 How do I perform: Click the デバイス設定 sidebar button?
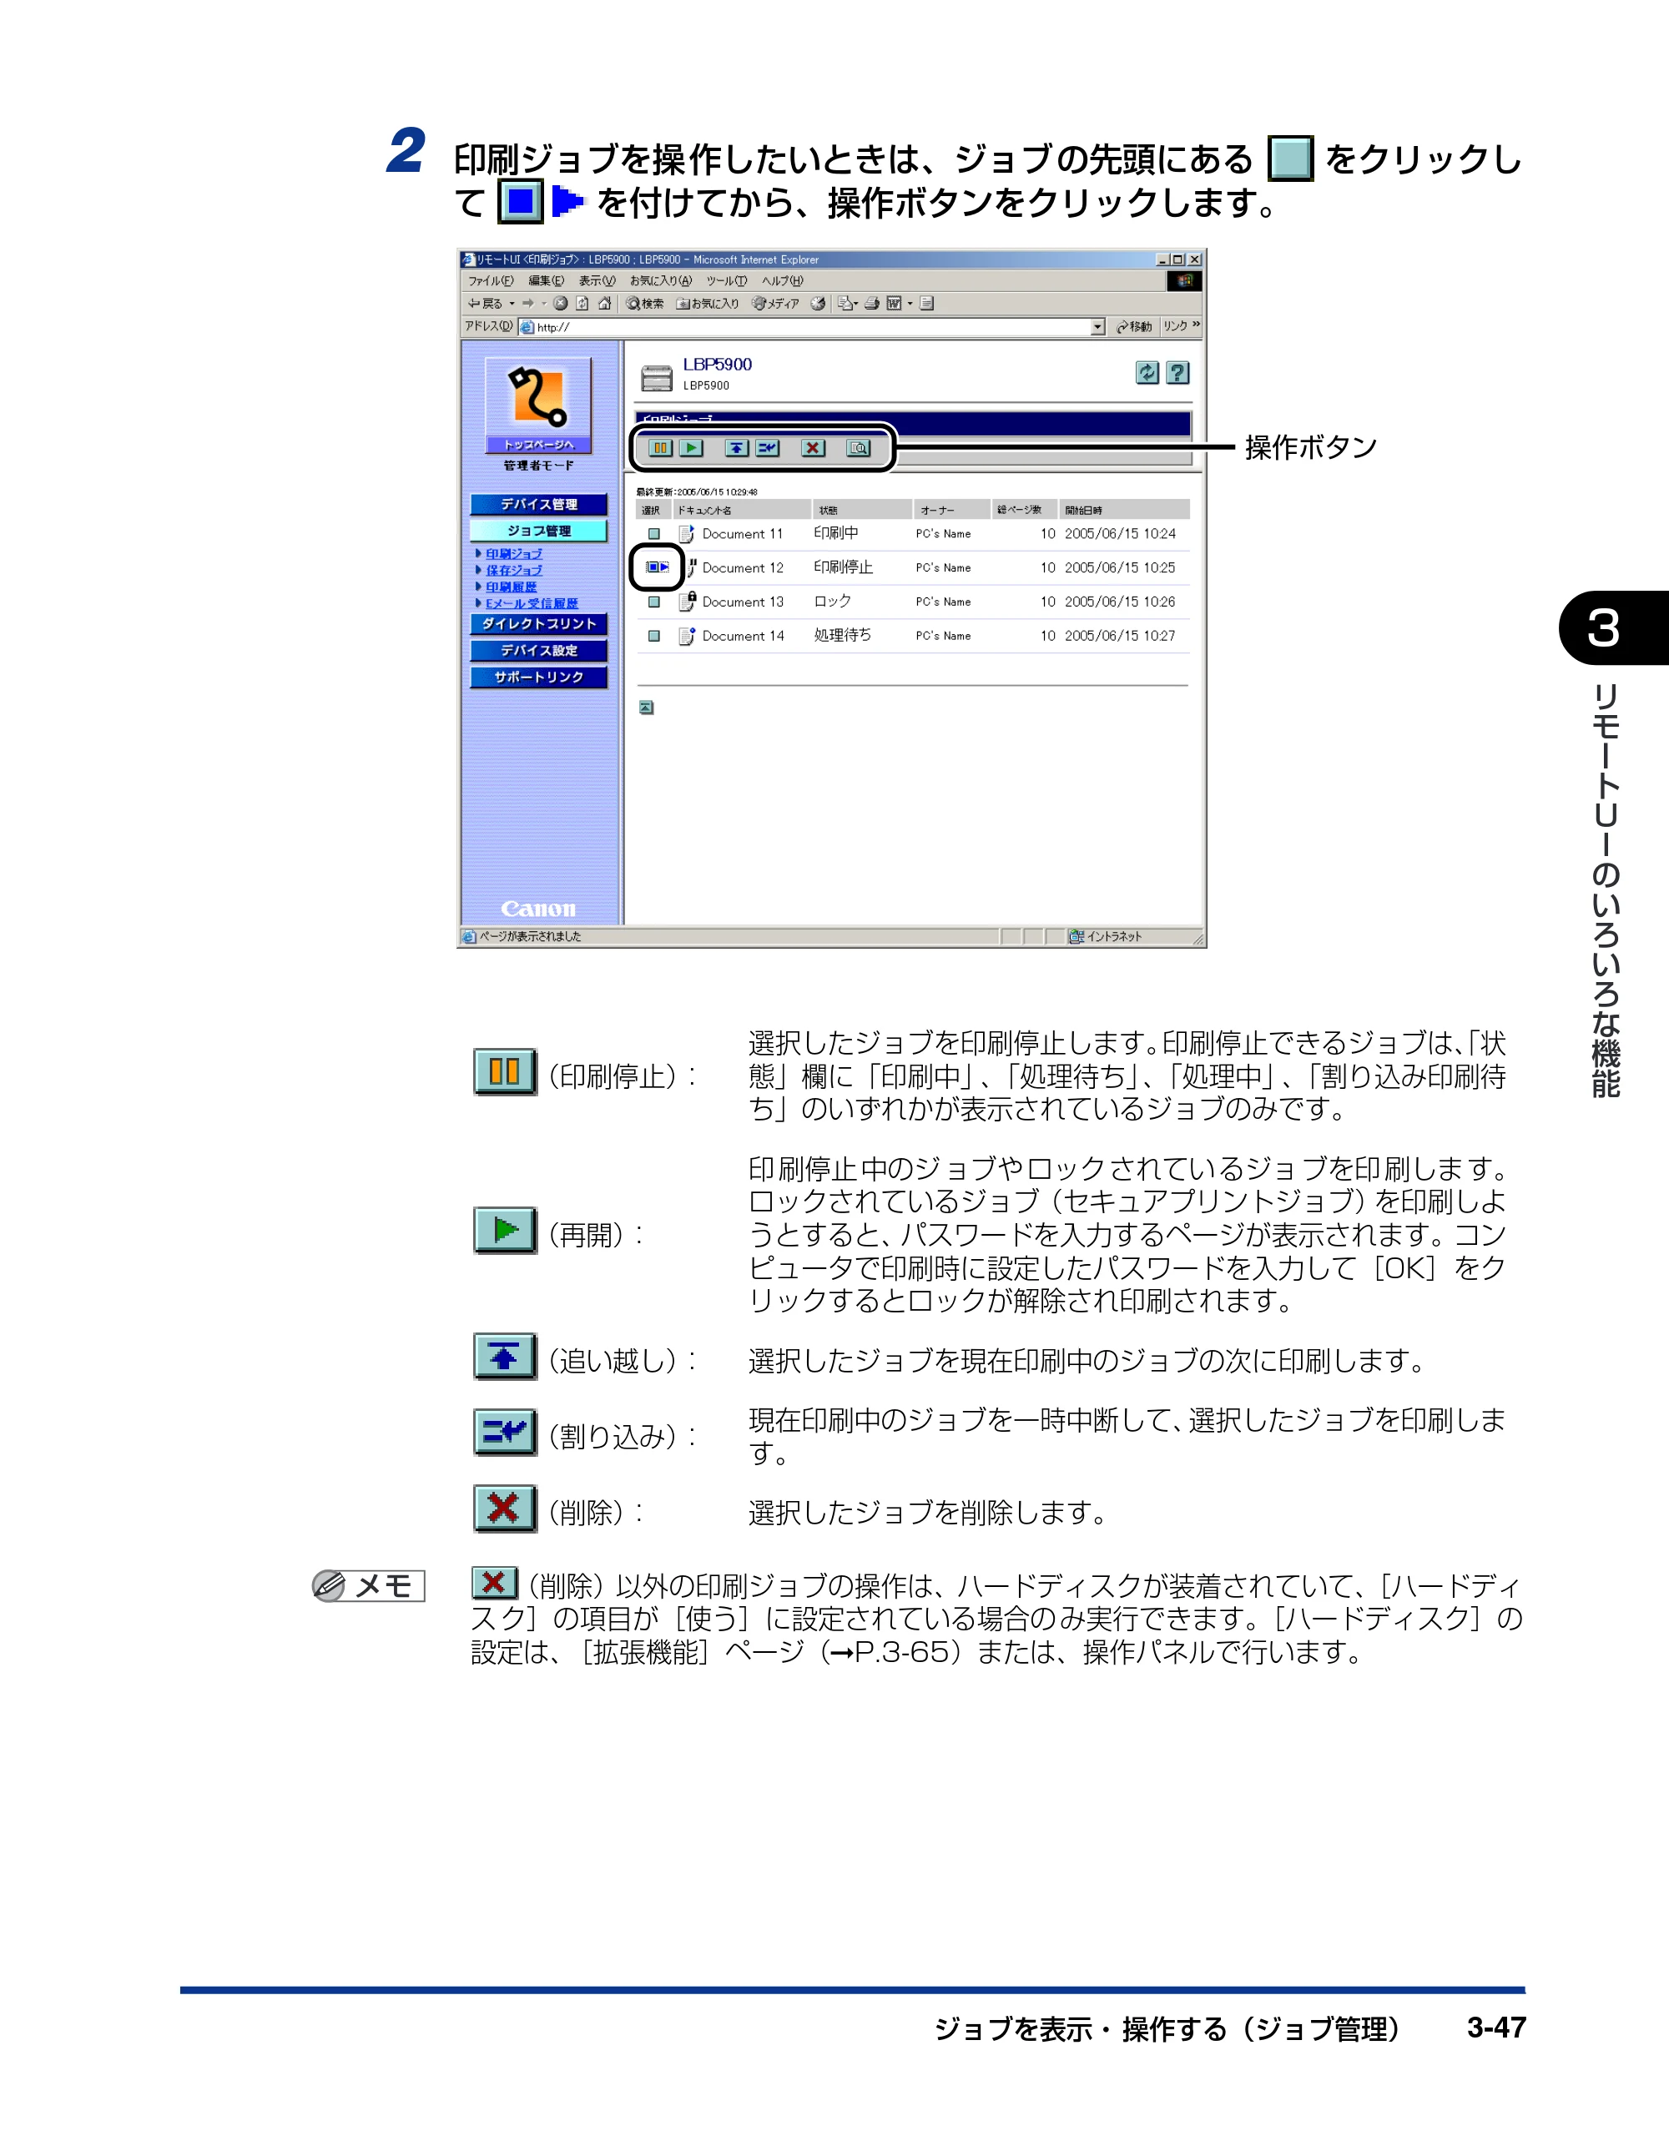point(538,651)
